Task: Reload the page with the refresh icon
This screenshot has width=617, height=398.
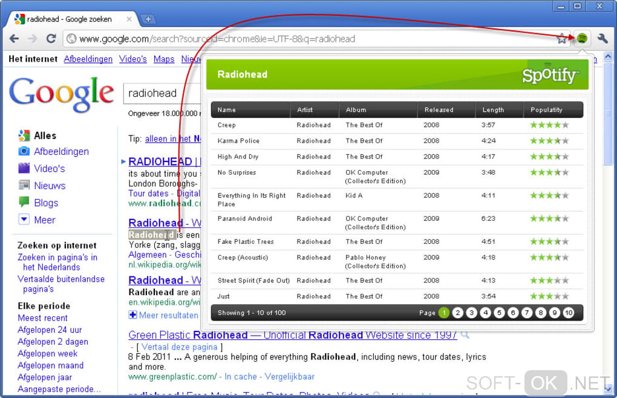Action: tap(51, 39)
